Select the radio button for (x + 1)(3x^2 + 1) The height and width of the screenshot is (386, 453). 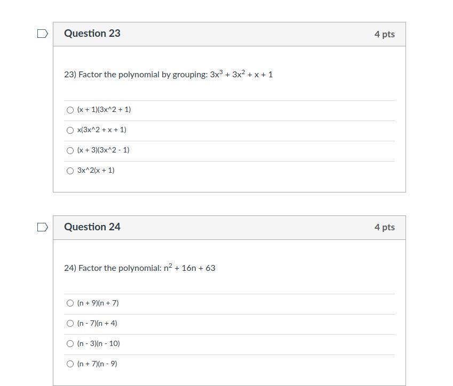point(70,110)
